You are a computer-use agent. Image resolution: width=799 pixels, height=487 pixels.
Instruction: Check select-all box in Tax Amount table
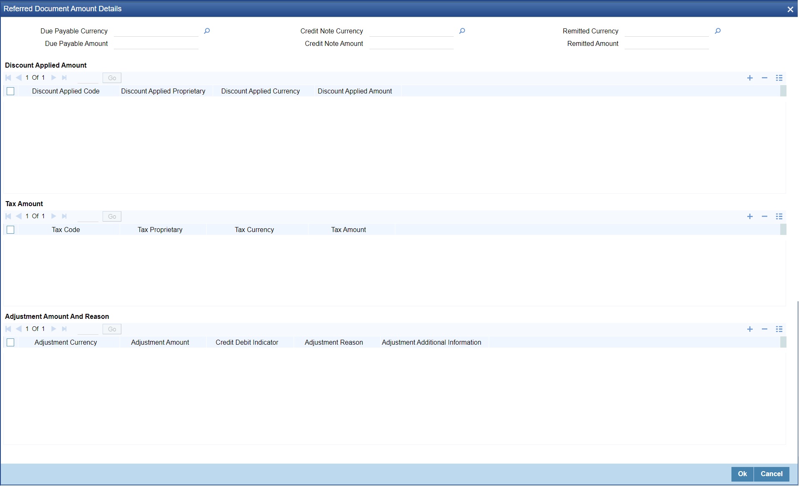[10, 230]
